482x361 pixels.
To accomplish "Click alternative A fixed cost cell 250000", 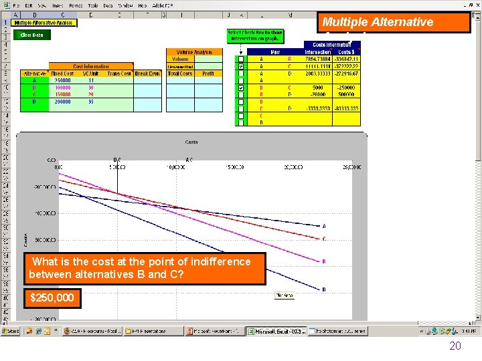I will point(63,80).
